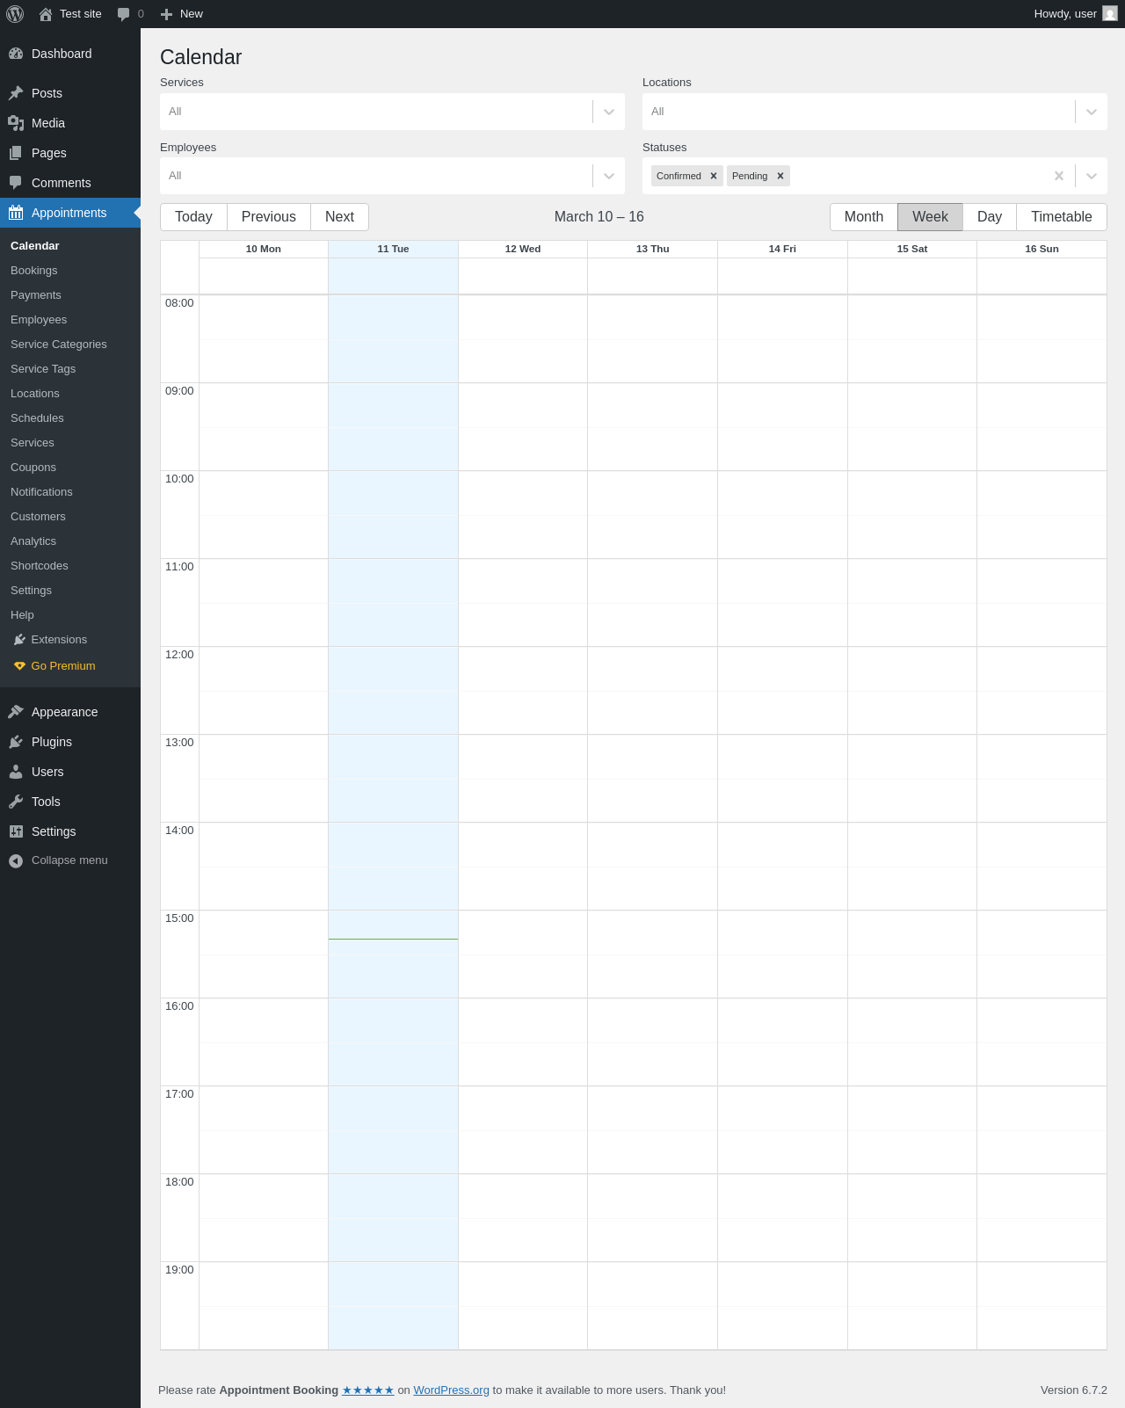The width and height of the screenshot is (1125, 1408).
Task: Open the Employees submenu item
Action: tap(70, 320)
